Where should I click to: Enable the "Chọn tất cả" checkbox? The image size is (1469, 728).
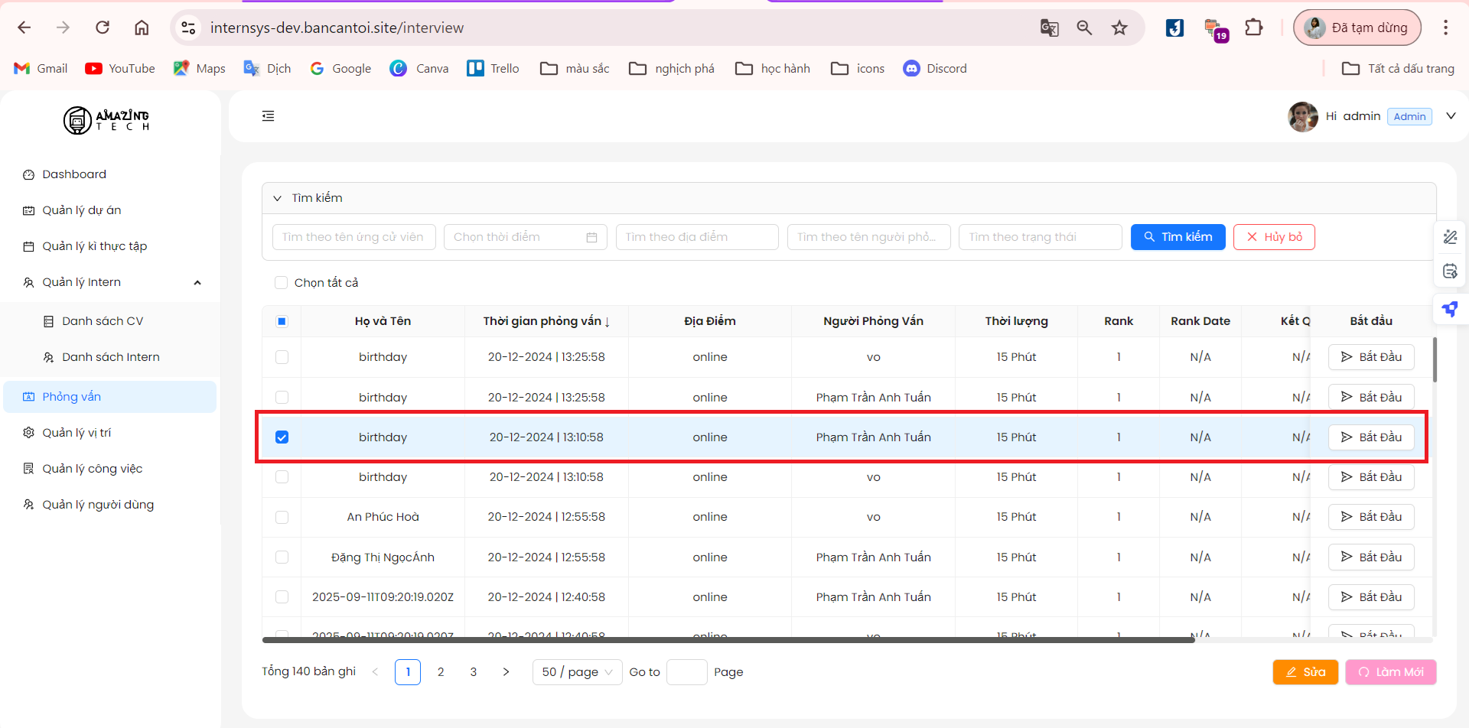tap(281, 283)
